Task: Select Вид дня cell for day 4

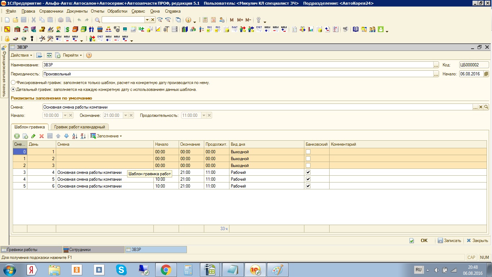Action: coord(267,172)
